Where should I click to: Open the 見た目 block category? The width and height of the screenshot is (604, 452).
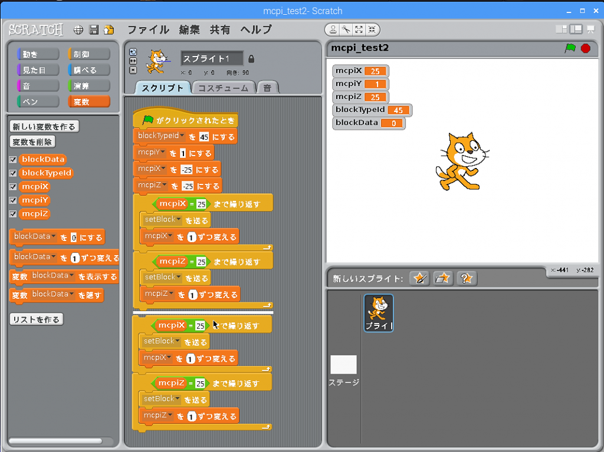[38, 70]
